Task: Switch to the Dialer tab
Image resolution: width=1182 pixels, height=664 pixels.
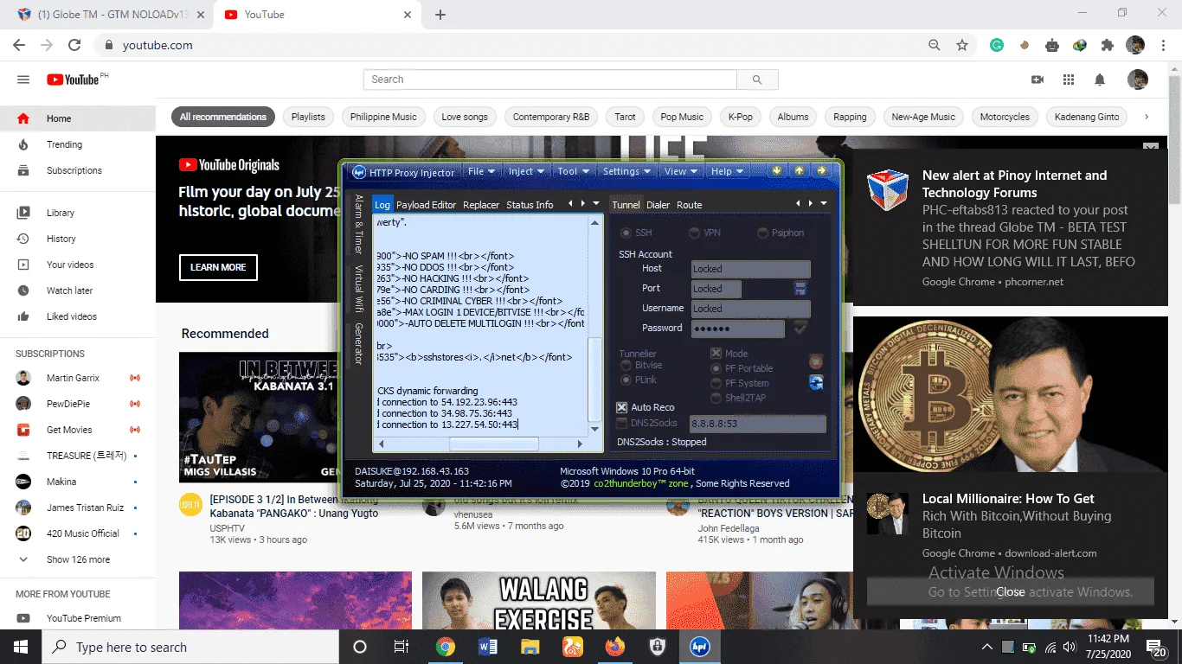Action: click(658, 205)
